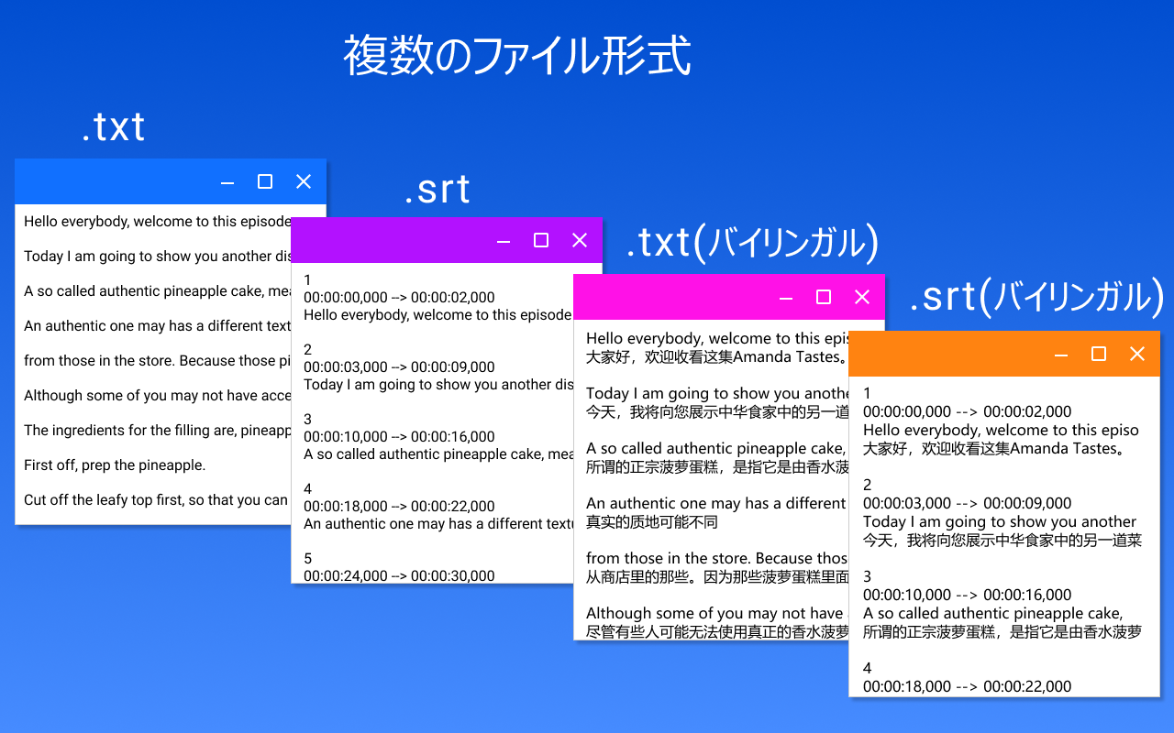Maximize the blue .txt window
Screen dimensions: 1174x733
265,181
